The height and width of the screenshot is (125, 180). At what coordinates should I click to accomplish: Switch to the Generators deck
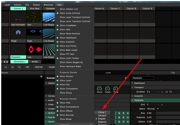click(19, 62)
